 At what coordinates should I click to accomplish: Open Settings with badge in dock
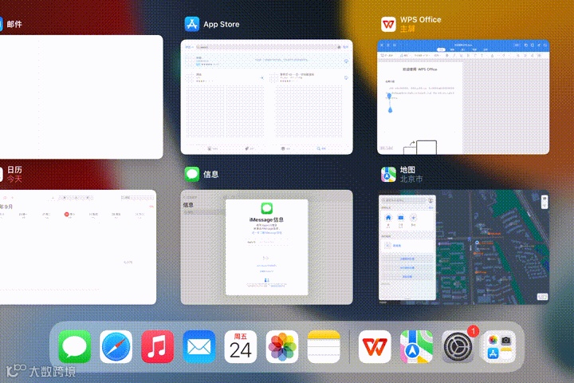coord(458,346)
